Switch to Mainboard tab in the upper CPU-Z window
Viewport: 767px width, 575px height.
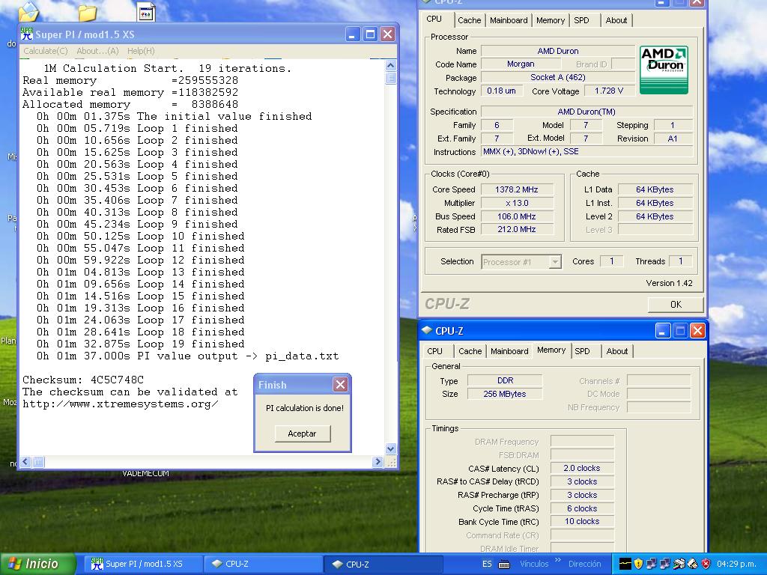coord(509,20)
